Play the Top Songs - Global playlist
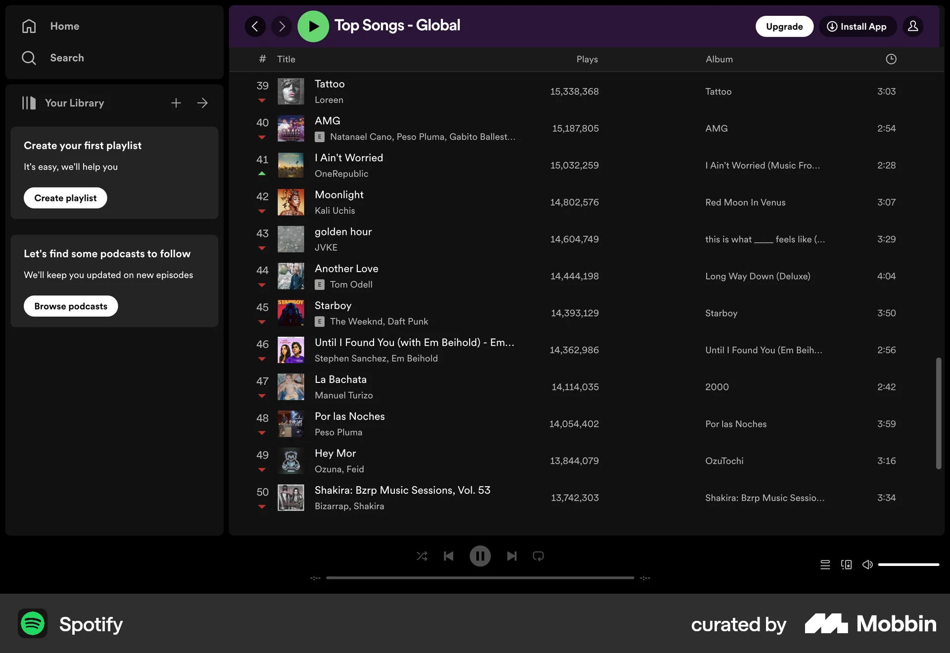The width and height of the screenshot is (950, 653). click(313, 26)
